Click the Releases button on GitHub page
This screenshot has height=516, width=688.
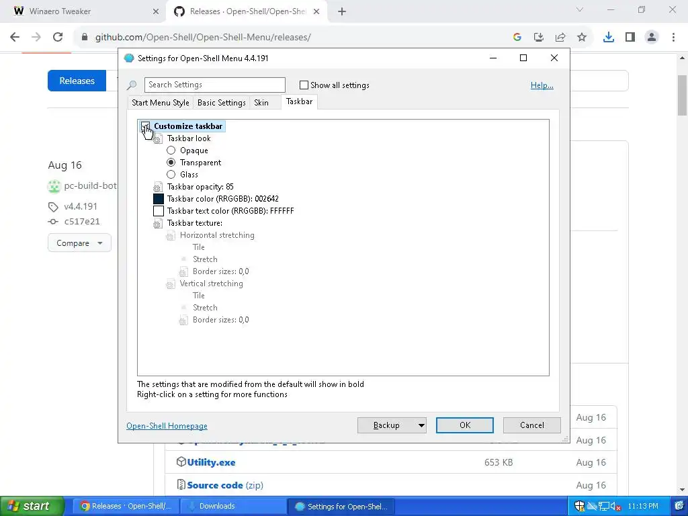tap(77, 81)
